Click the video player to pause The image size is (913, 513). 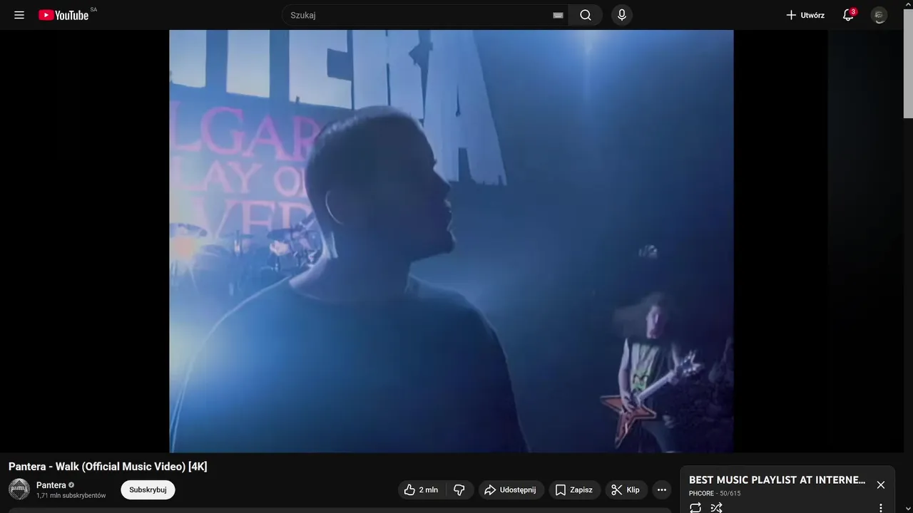coord(452,241)
